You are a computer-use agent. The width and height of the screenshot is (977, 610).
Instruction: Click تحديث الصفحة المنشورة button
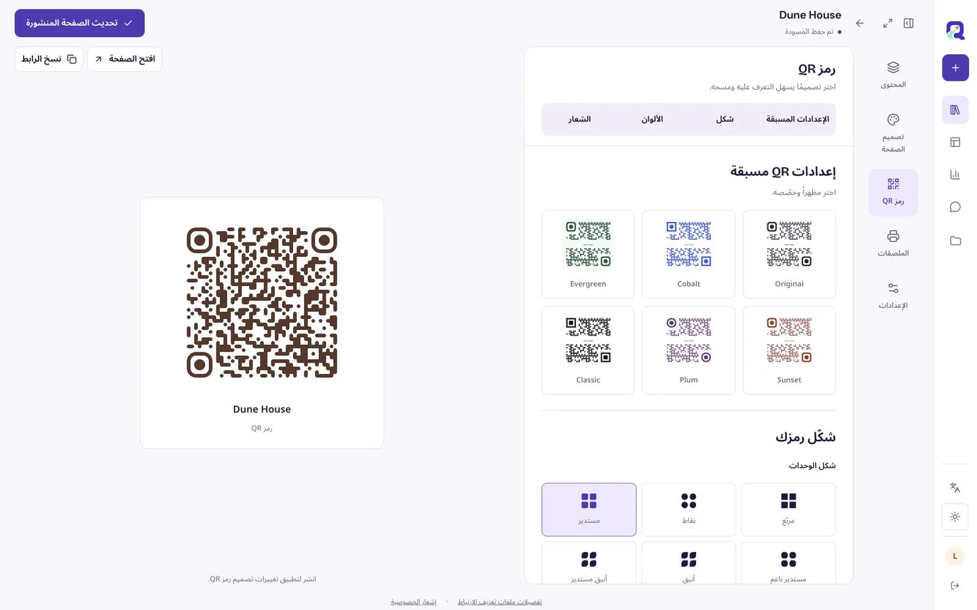click(x=79, y=23)
